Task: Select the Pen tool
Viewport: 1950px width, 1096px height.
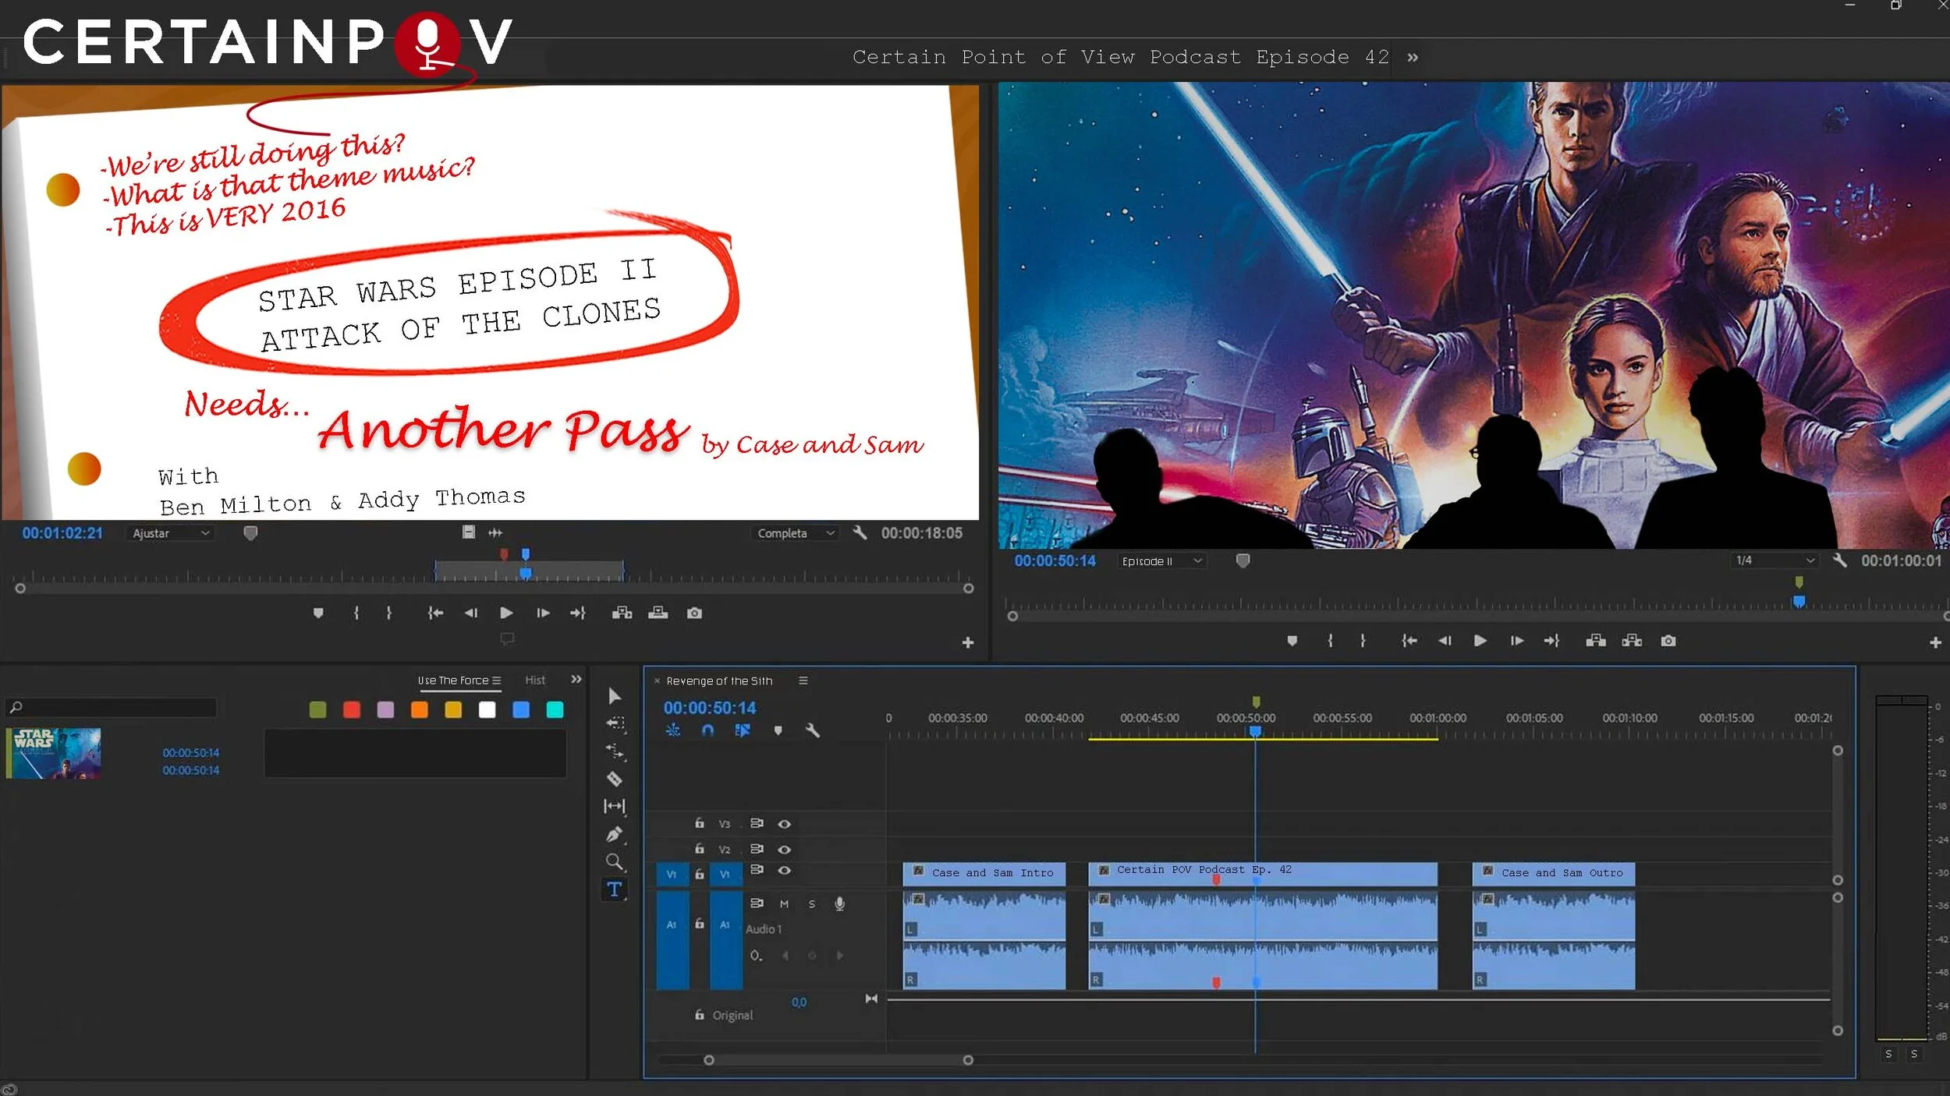Action: click(615, 835)
